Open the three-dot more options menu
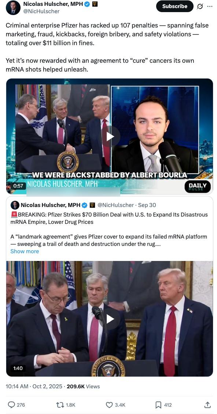 point(210,6)
